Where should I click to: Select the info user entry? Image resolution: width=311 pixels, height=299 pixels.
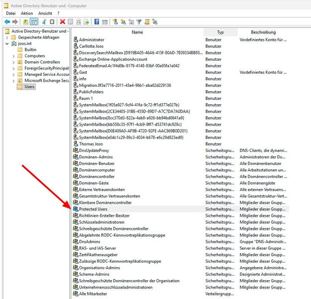(x=83, y=79)
